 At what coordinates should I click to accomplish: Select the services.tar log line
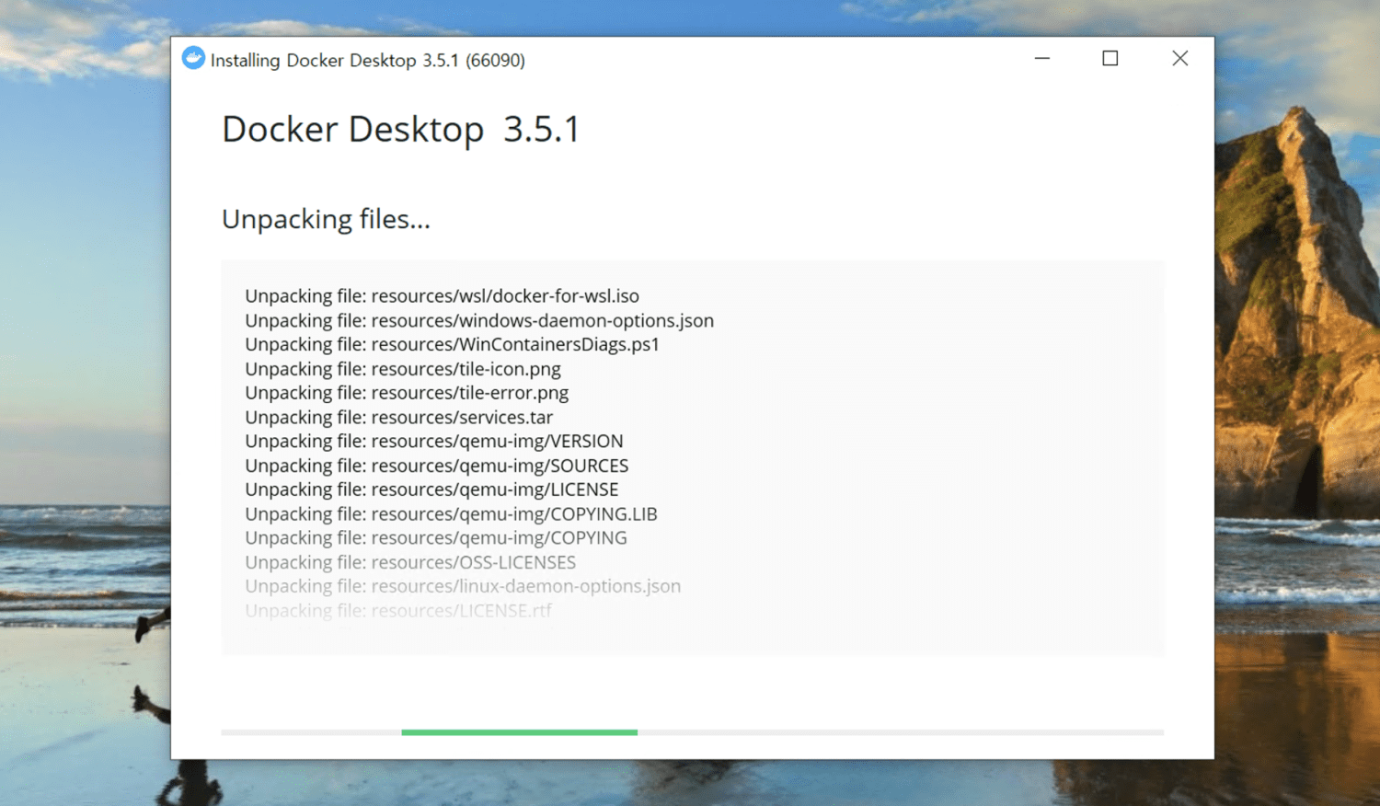coord(398,418)
